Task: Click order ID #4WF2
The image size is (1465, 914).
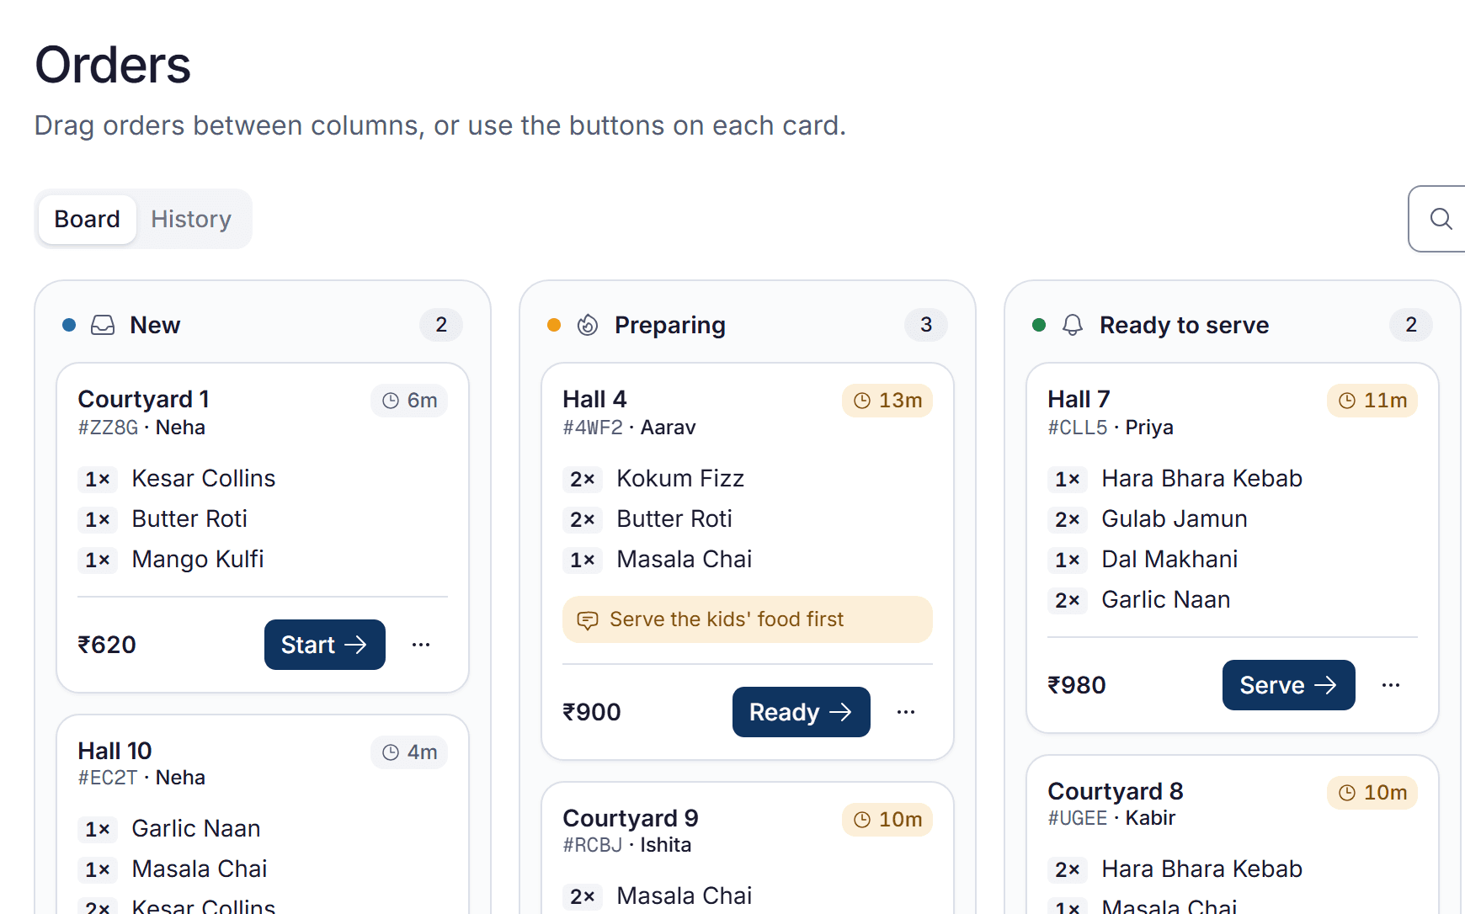Action: click(593, 428)
